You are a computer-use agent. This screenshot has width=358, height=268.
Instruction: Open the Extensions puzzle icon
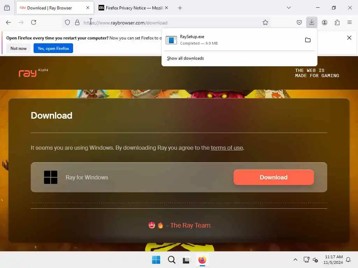[x=337, y=22]
